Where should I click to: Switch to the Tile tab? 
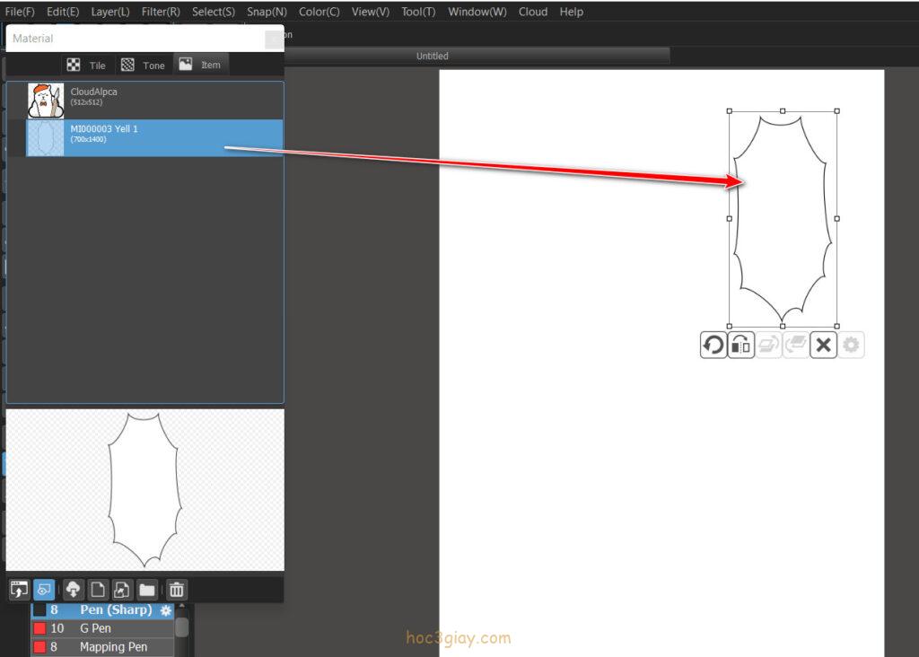(87, 65)
